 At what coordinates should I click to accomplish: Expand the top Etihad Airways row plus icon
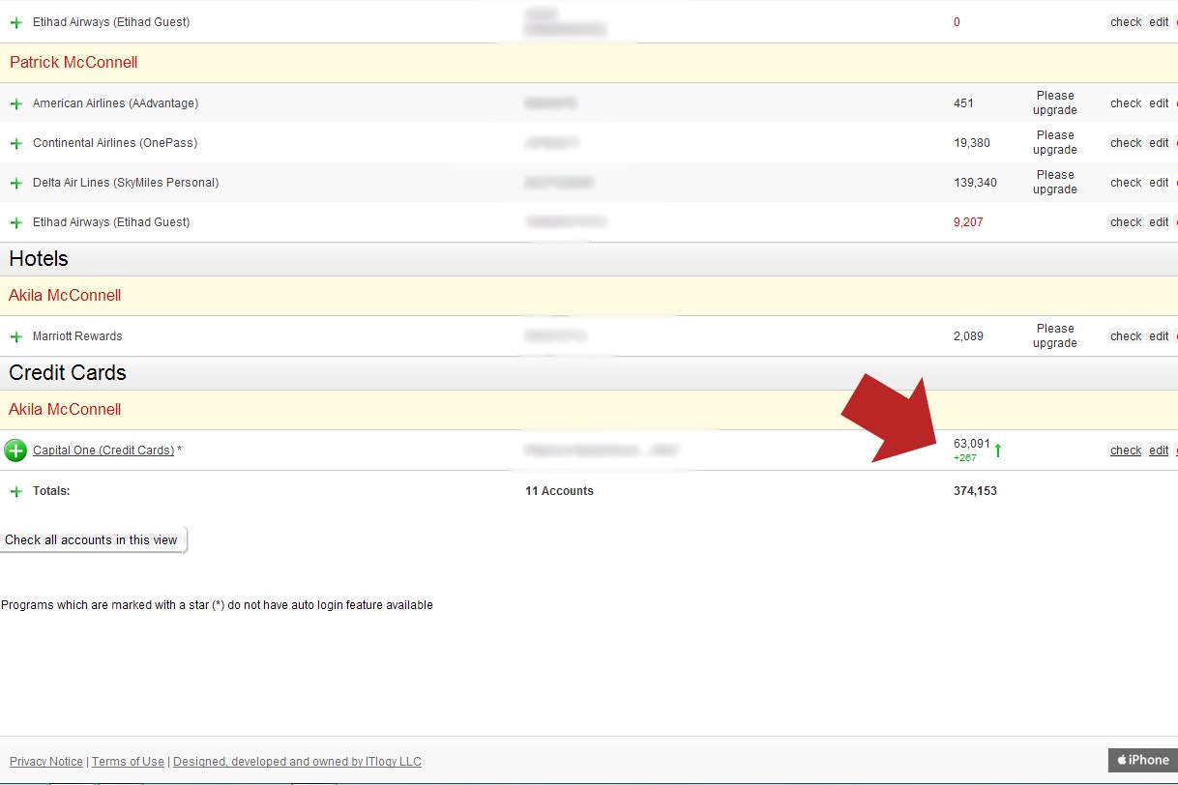[15, 22]
